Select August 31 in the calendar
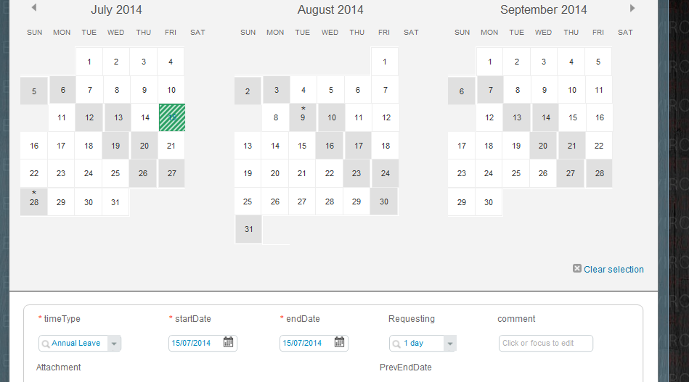Image resolution: width=689 pixels, height=382 pixels. pos(249,229)
